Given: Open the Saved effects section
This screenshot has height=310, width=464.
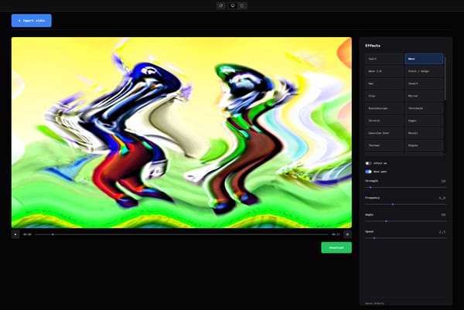Looking at the screenshot, I should point(374,303).
